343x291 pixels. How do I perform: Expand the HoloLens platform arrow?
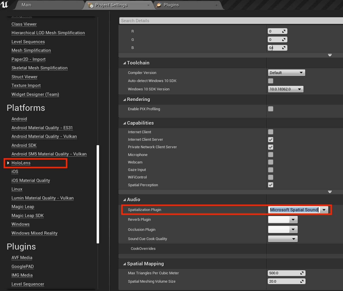[8, 163]
